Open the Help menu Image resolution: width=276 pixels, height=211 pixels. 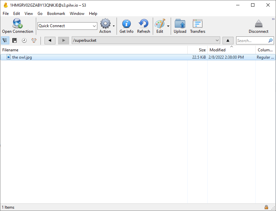(93, 14)
